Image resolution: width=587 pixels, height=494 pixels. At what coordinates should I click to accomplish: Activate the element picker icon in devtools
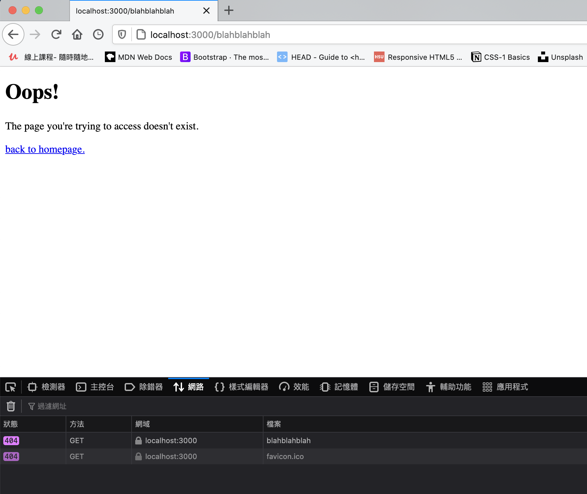[11, 387]
